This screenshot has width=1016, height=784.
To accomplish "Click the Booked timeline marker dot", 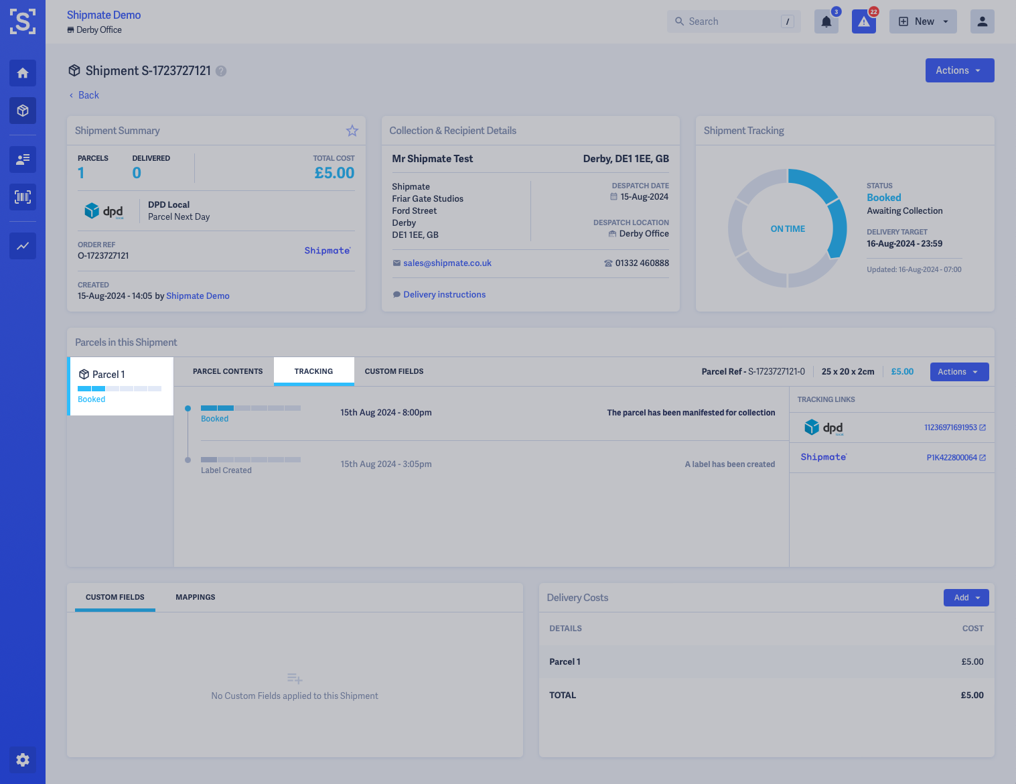I will 188,408.
